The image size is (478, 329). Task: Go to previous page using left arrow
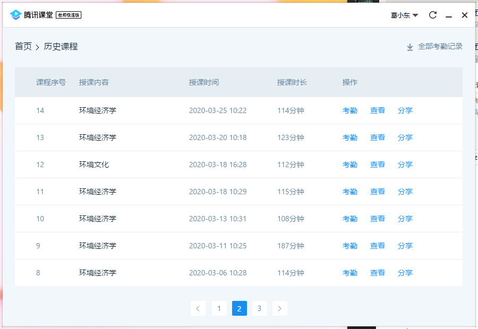click(198, 308)
